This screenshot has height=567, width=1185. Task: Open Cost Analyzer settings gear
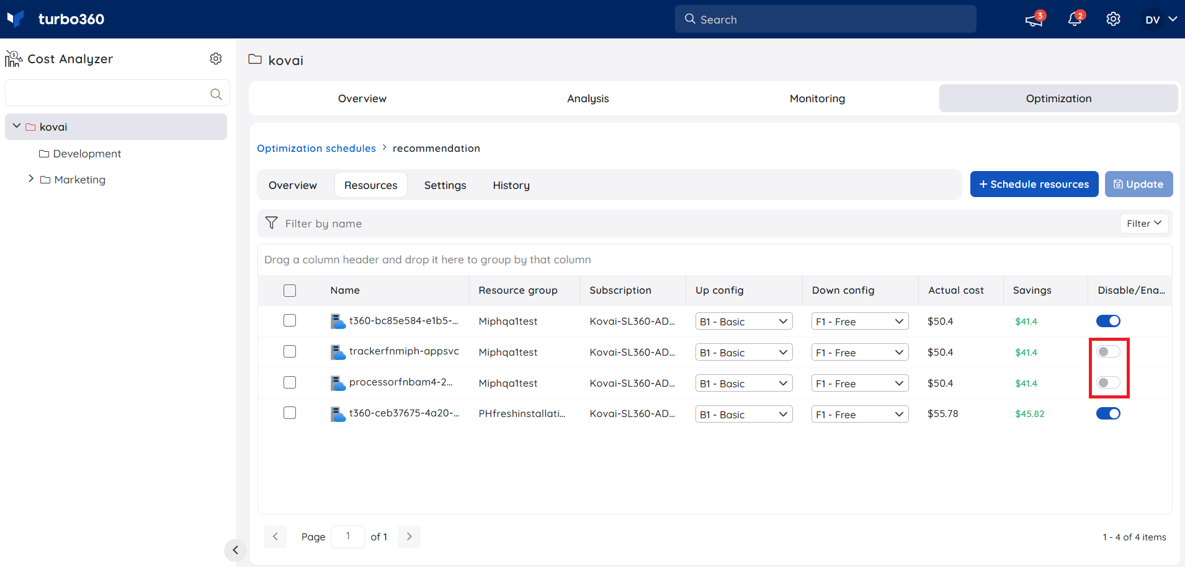click(x=216, y=58)
